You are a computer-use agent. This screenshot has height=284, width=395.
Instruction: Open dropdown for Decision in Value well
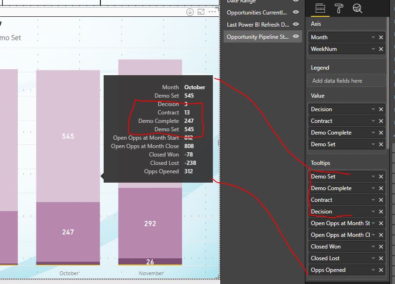click(x=373, y=109)
